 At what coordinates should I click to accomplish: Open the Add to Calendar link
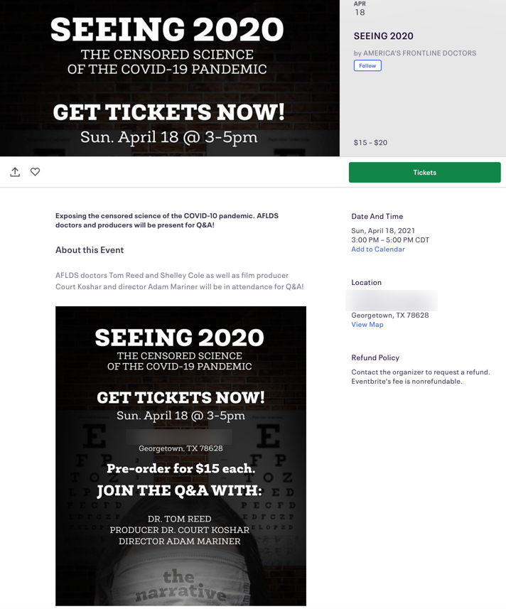(x=378, y=249)
